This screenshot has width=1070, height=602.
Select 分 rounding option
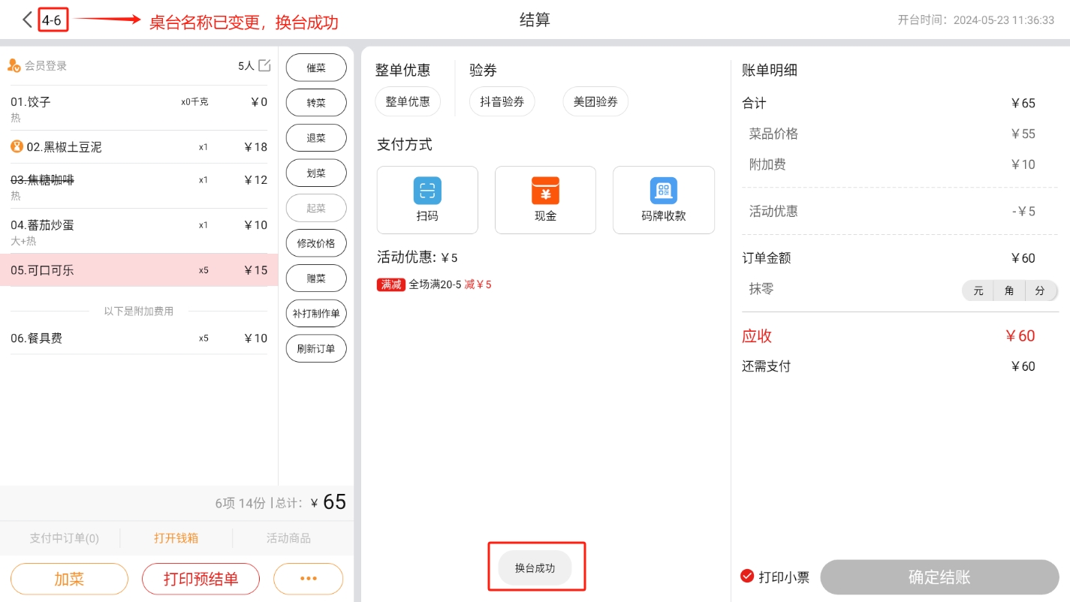[x=1039, y=290]
